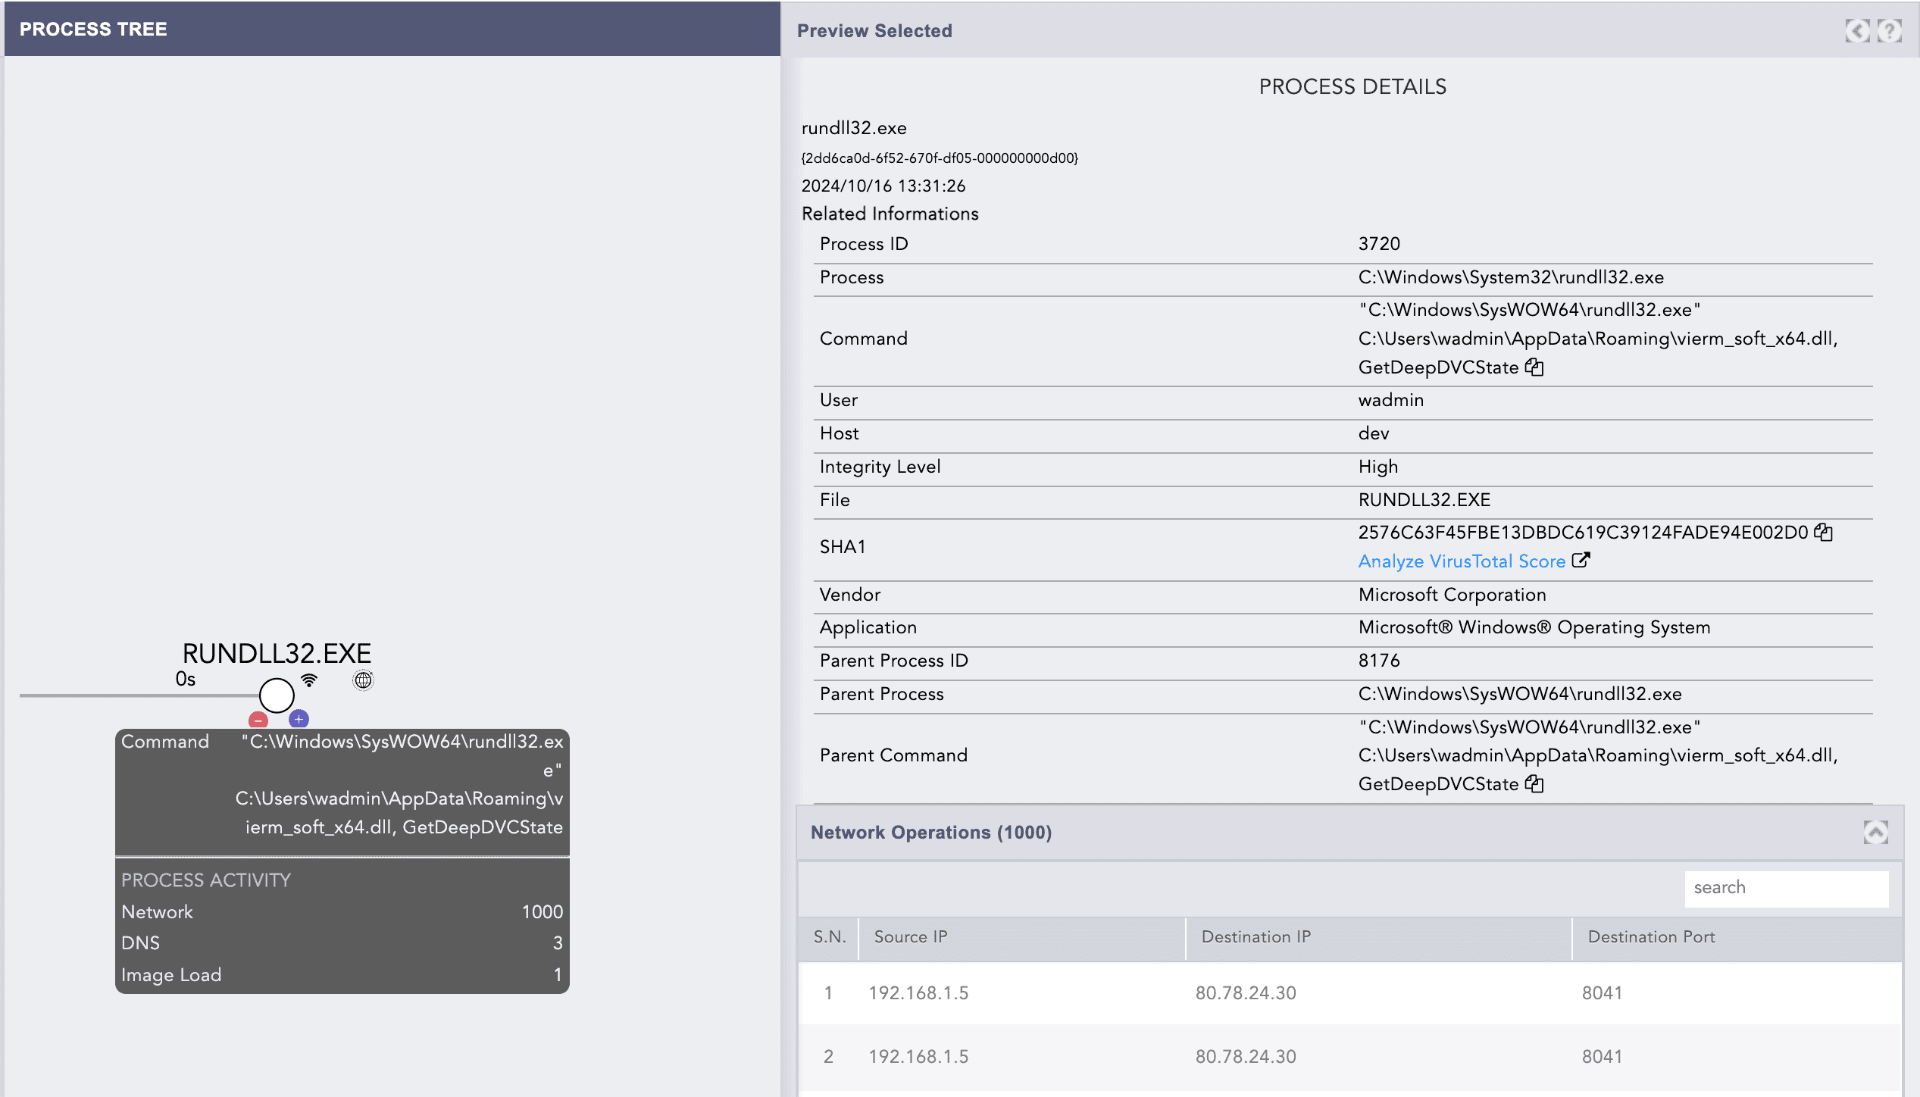Copy the SHA1 hash using its copy icon
This screenshot has width=1920, height=1097.
coord(1823,533)
